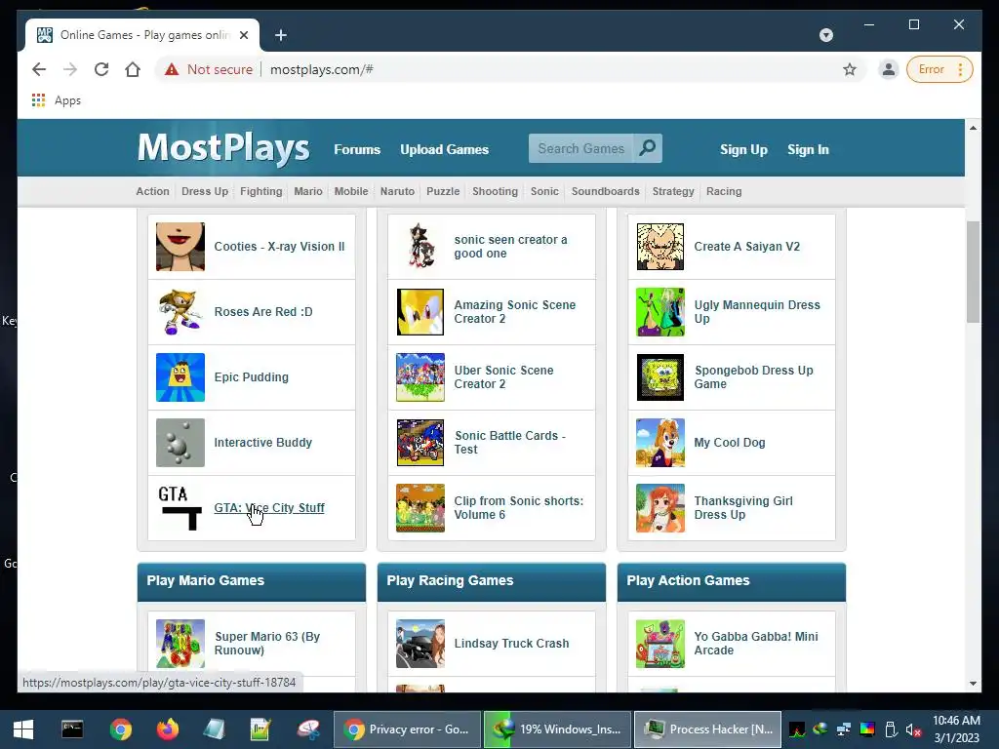The width and height of the screenshot is (999, 749).
Task: Switch to Process Hacker taskbar window
Action: pyautogui.click(x=708, y=729)
